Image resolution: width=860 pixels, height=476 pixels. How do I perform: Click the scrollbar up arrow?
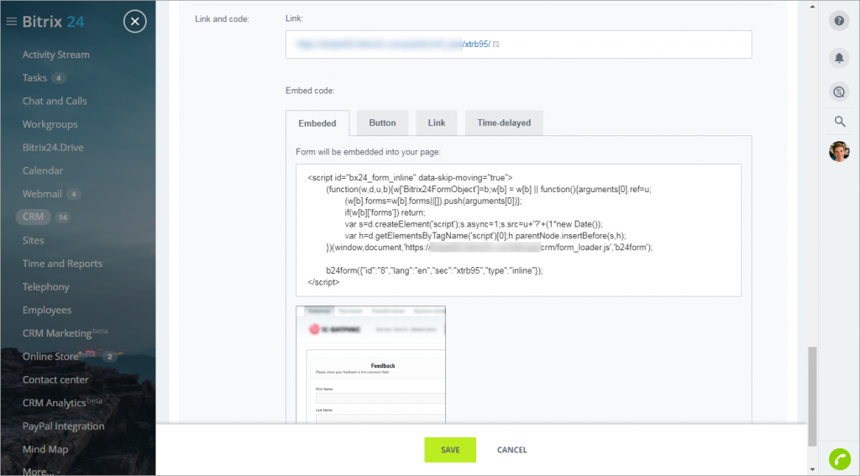[x=812, y=6]
